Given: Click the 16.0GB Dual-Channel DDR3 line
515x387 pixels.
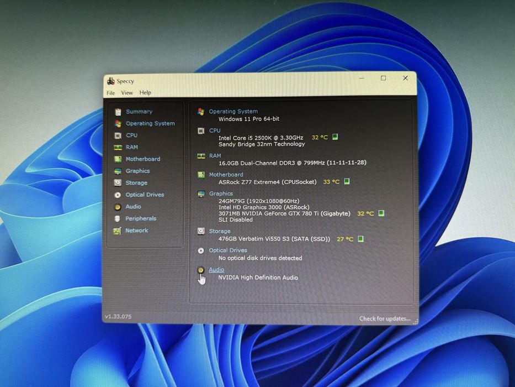Looking at the screenshot, I should click(293, 163).
